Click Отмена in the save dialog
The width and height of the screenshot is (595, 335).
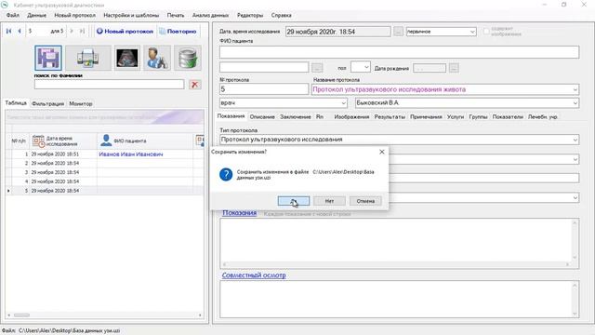[x=365, y=201]
